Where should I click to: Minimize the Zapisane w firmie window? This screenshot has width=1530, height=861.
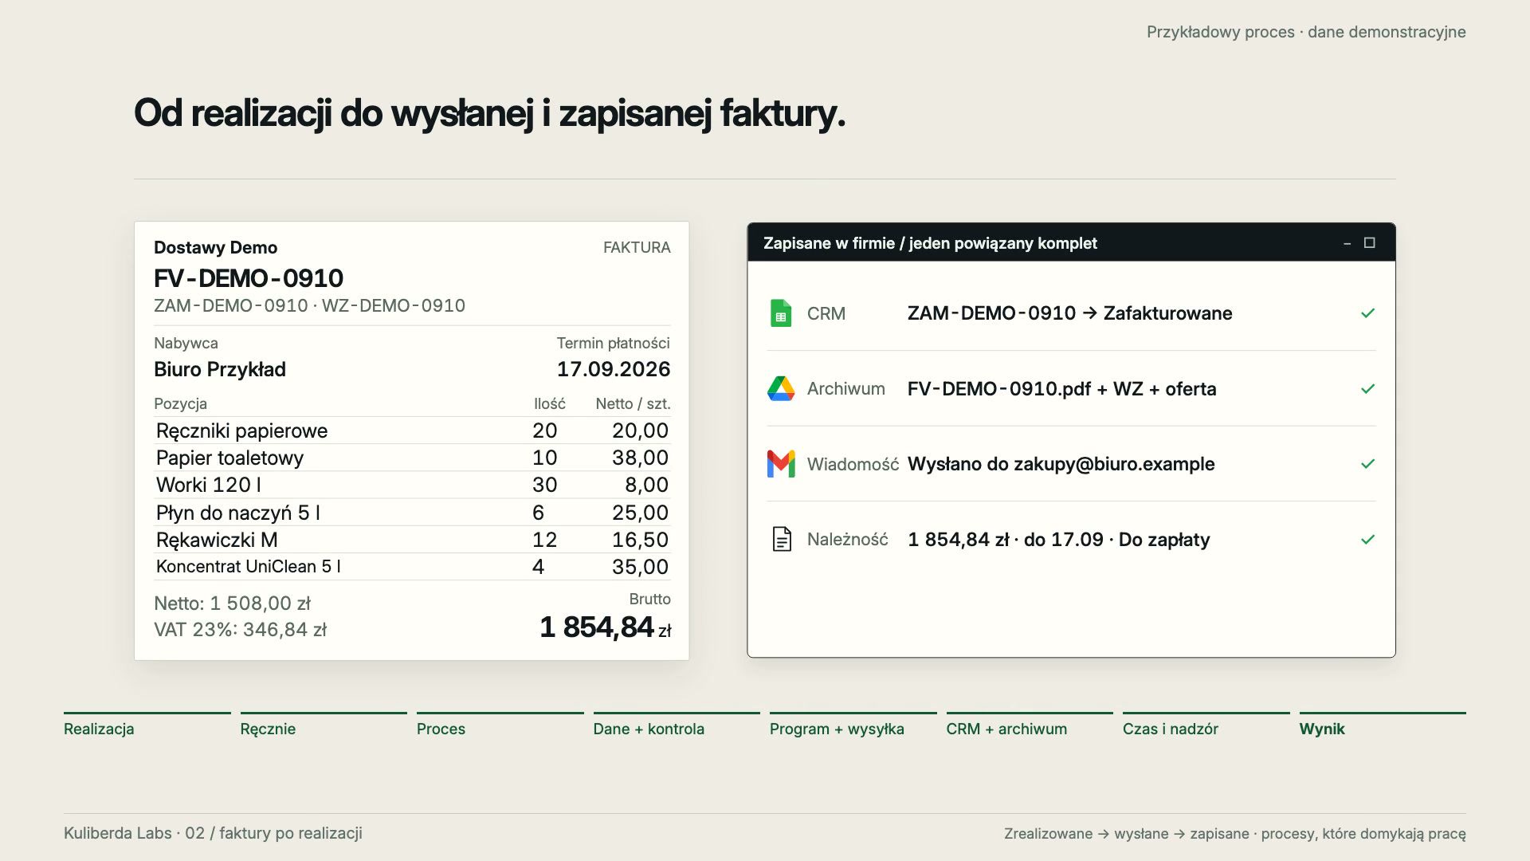[1347, 243]
